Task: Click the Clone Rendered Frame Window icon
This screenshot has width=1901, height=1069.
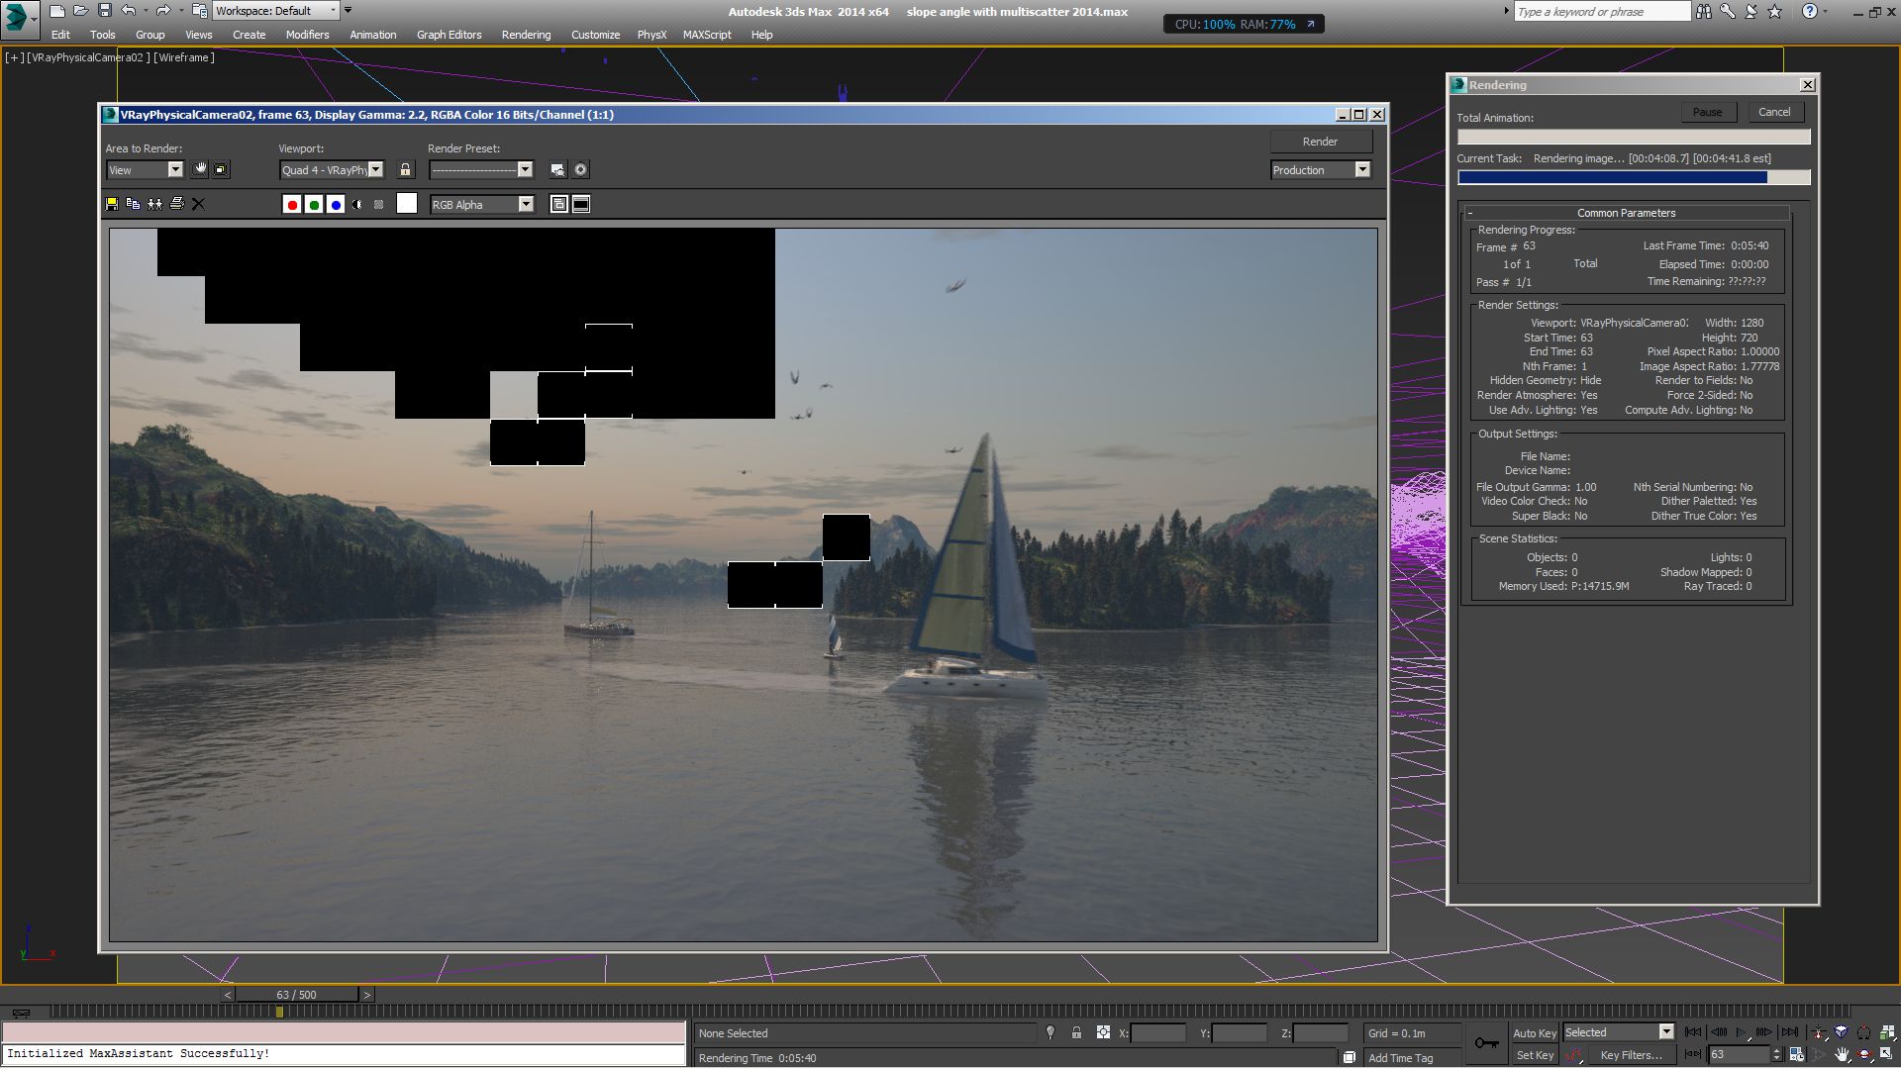Action: pos(154,204)
